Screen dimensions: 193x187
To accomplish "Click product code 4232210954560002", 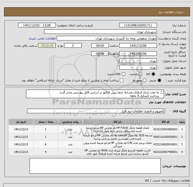I will coord(165,129).
